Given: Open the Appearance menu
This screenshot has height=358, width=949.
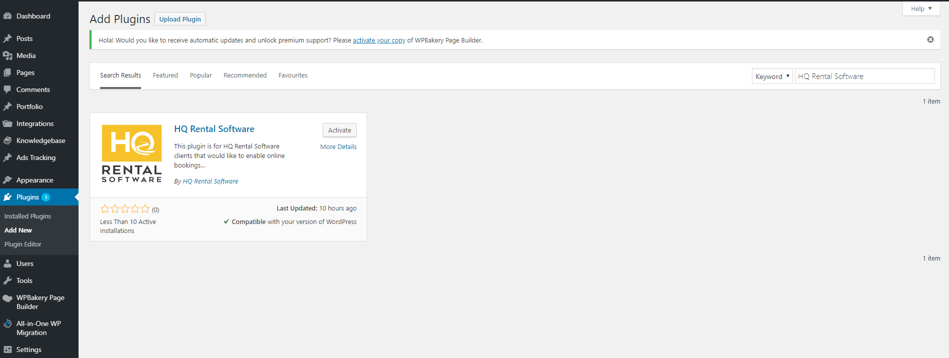Looking at the screenshot, I should 35,180.
